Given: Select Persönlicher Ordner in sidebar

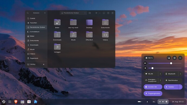Looking at the screenshot, I should pyautogui.click(x=36, y=27).
